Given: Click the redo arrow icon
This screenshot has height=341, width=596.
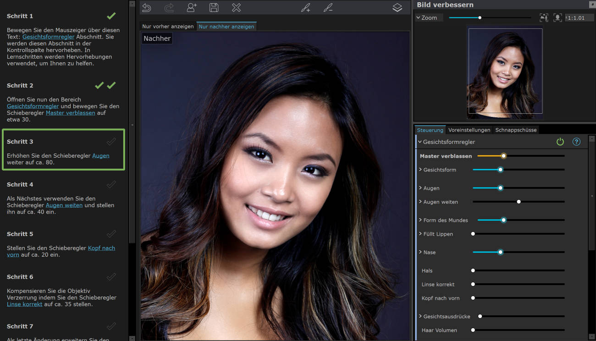Looking at the screenshot, I should [x=169, y=7].
